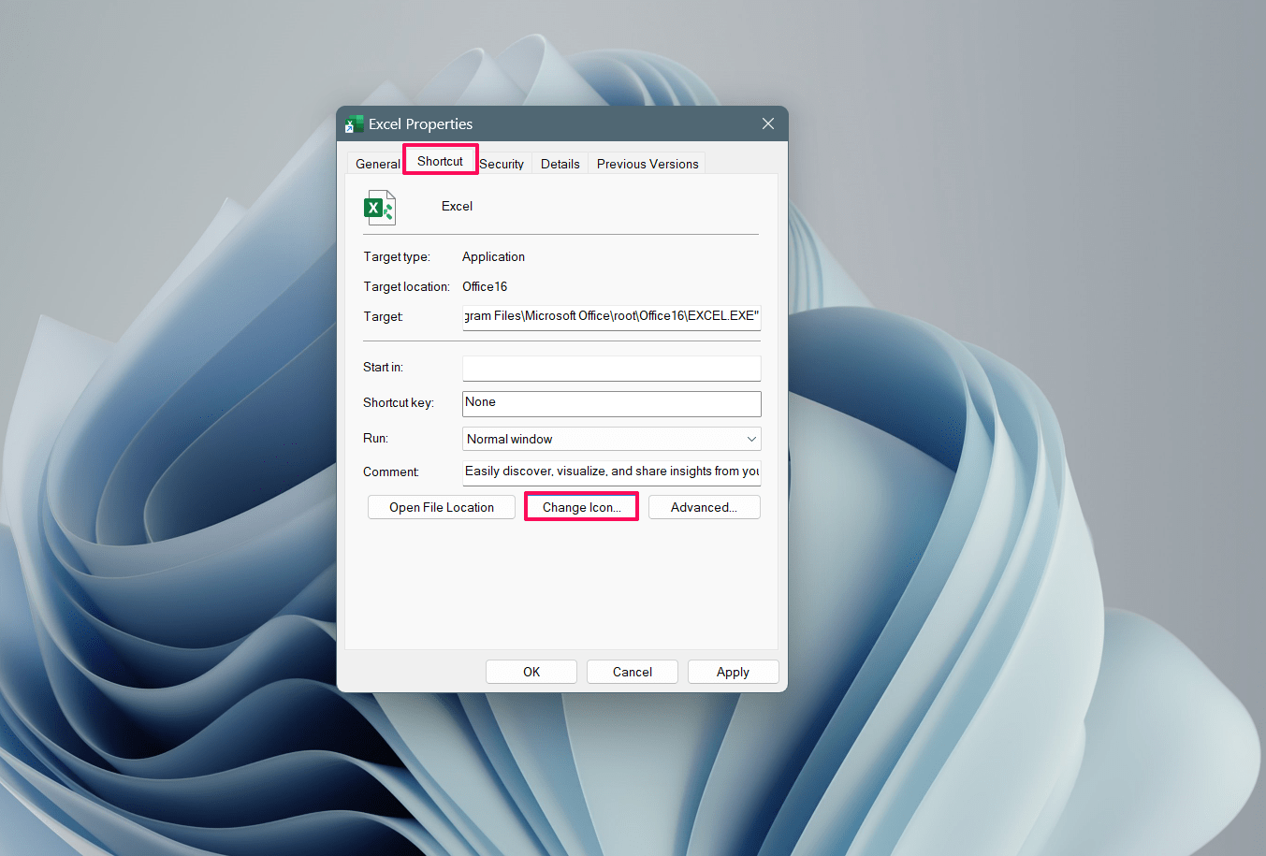The height and width of the screenshot is (856, 1266).
Task: Click the Excel name text beside the icon
Action: tap(457, 206)
